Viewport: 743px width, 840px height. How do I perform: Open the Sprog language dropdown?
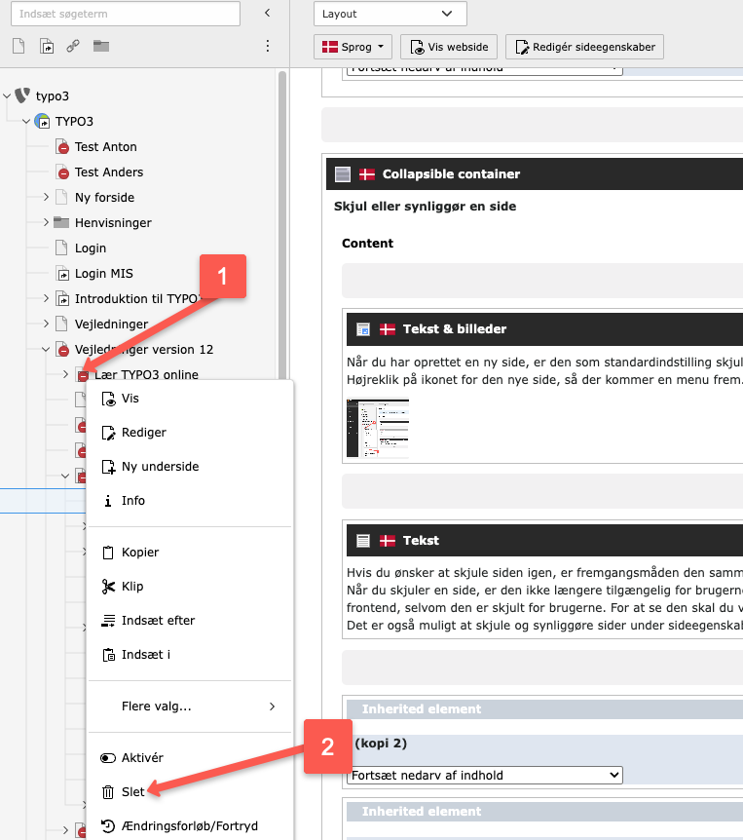pos(353,47)
